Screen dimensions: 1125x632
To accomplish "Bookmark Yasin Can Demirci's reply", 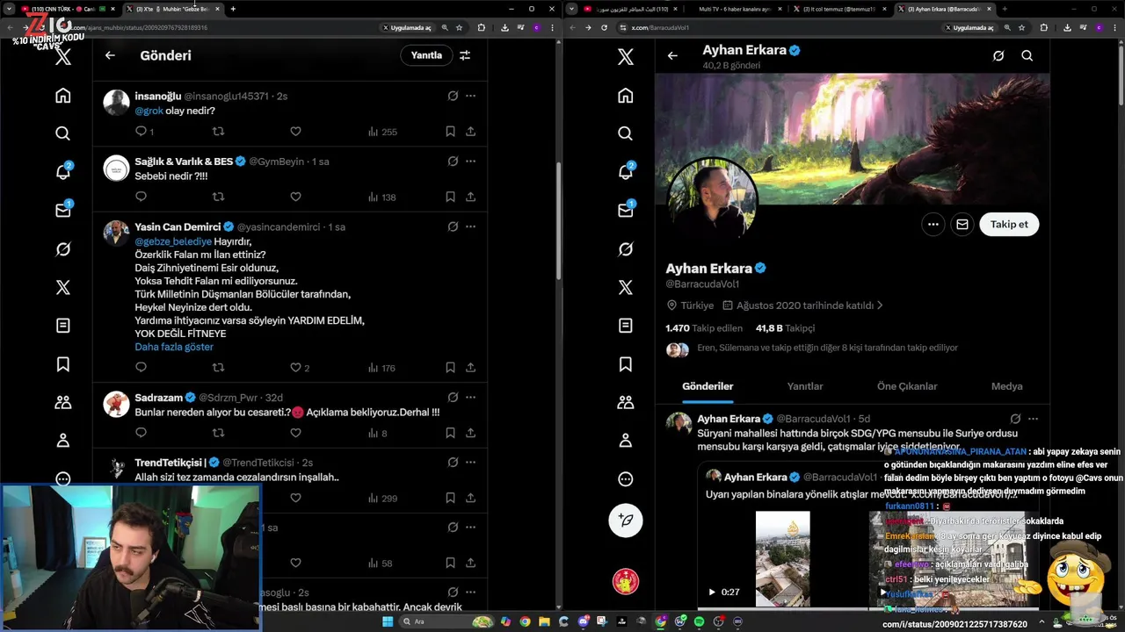I will coord(450,368).
